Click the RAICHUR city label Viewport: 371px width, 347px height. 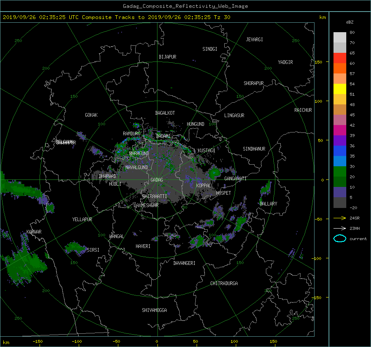[303, 110]
